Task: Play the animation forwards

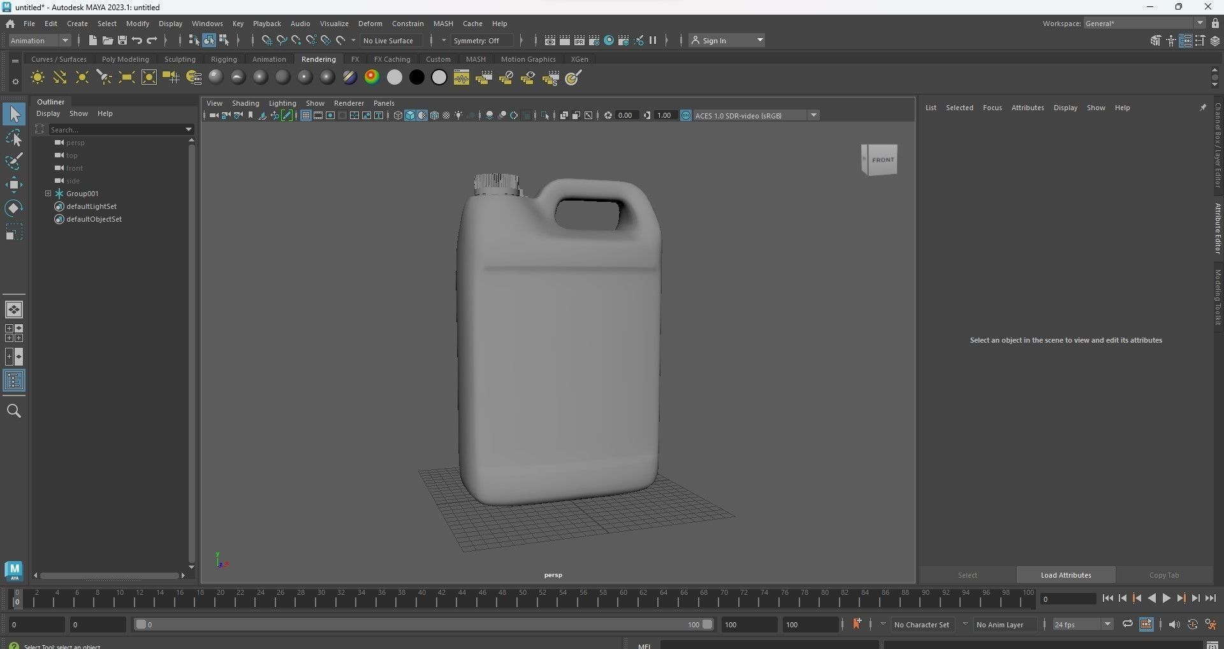Action: (x=1167, y=598)
